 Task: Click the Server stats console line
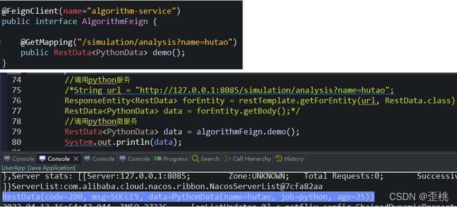230,176
